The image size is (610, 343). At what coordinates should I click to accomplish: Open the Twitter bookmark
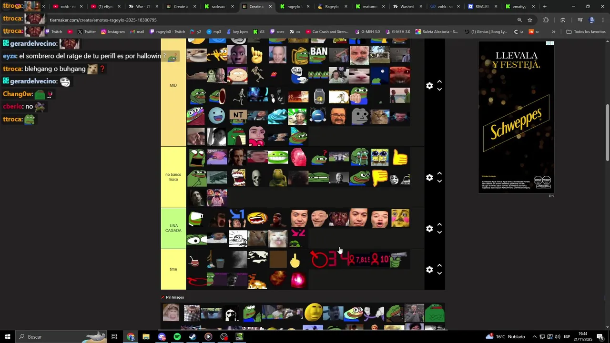point(86,32)
